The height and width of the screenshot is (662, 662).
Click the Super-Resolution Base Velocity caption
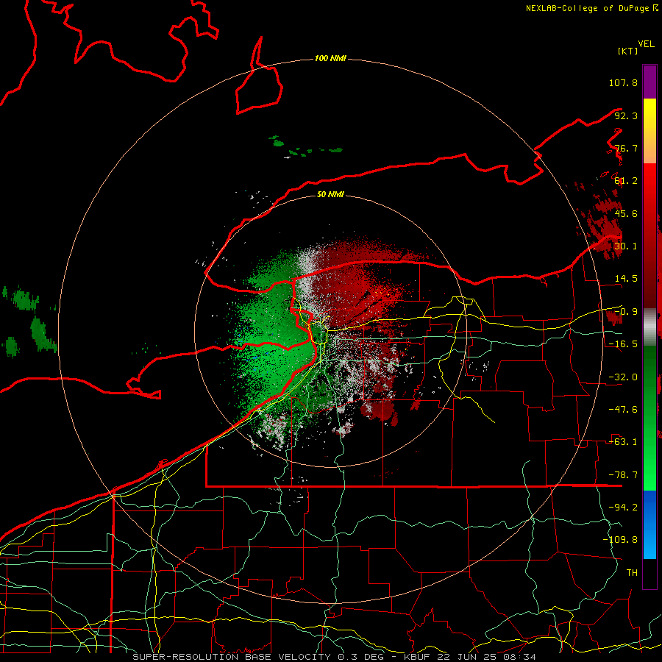point(335,657)
